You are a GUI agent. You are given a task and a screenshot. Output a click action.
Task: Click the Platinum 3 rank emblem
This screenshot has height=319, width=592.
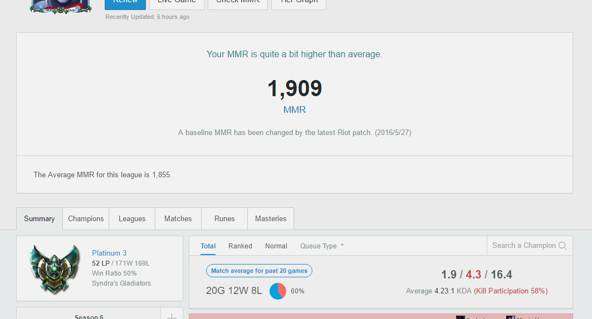point(55,268)
